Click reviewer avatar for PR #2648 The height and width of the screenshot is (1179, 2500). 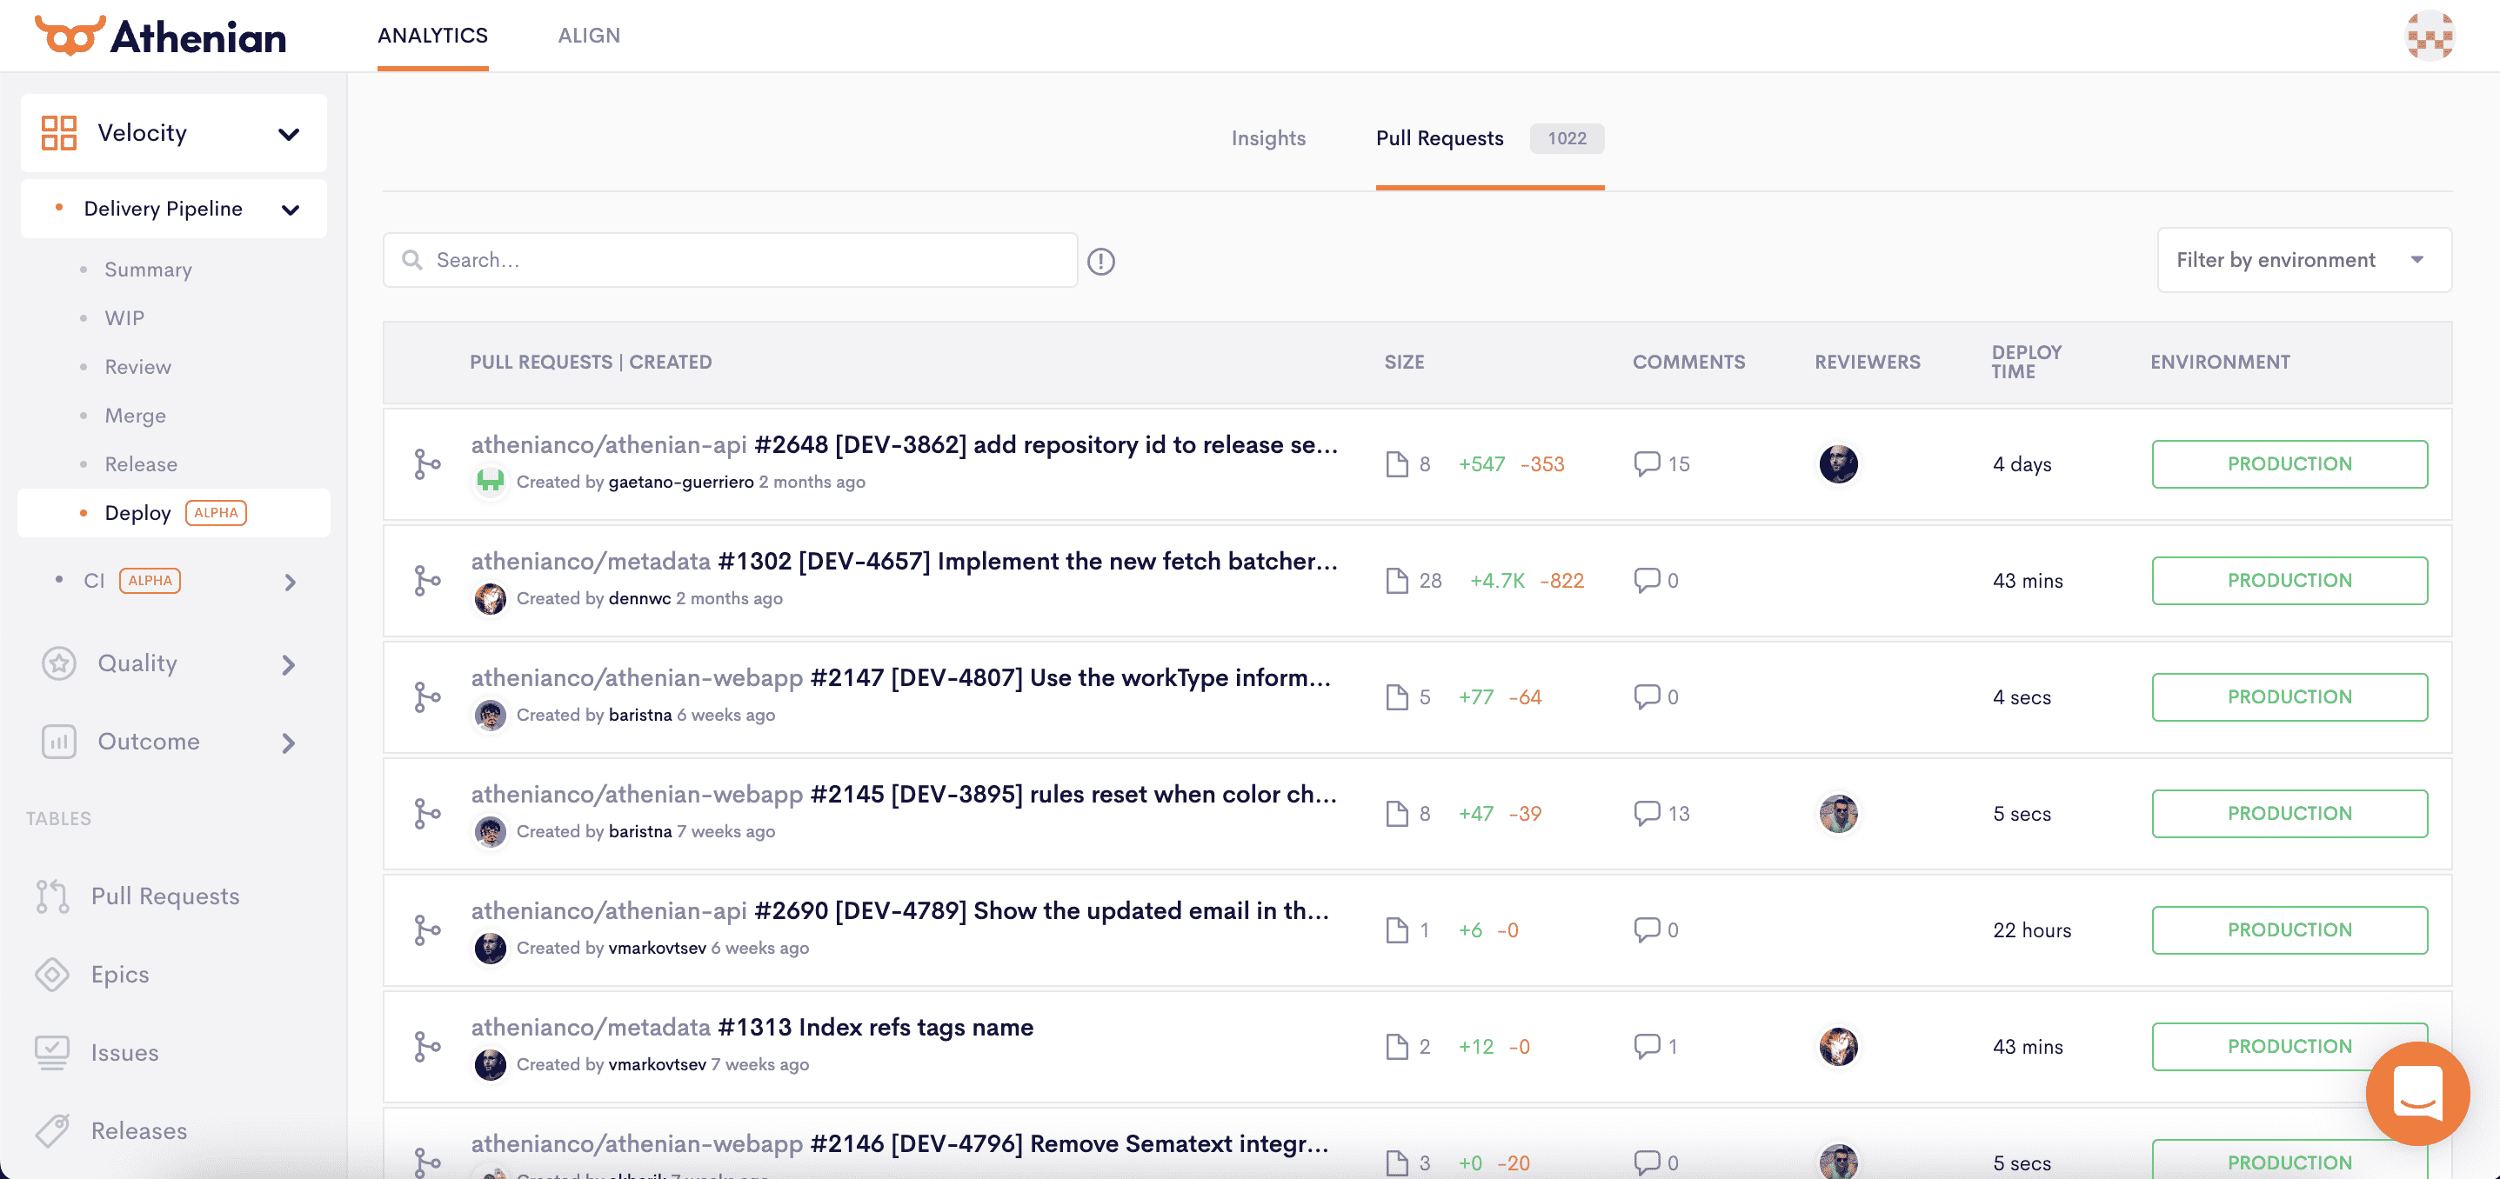tap(1838, 463)
